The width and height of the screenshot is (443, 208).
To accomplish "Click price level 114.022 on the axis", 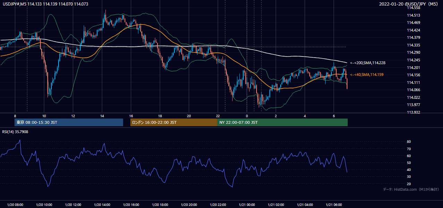I will (x=414, y=97).
